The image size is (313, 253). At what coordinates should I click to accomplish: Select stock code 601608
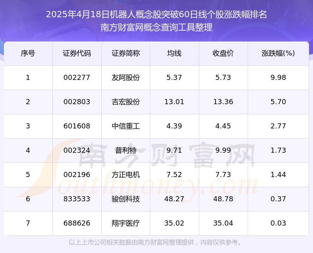tap(77, 126)
